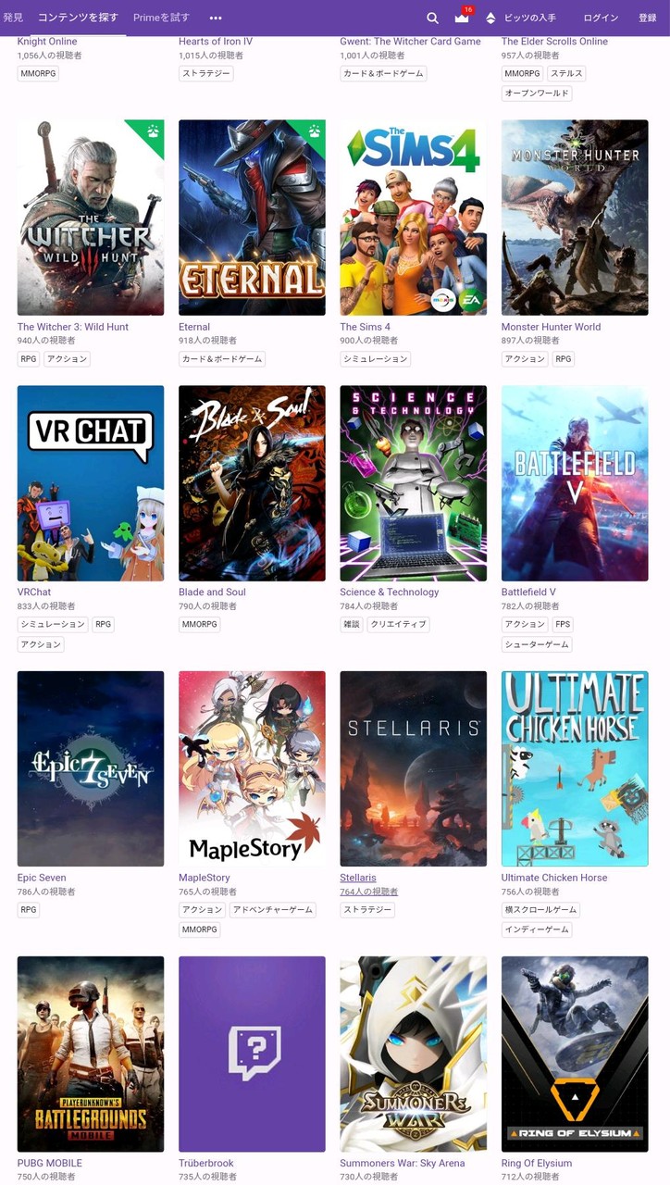Click the 登録 sign-up button
Screen dimensions: 670x1185
pyautogui.click(x=647, y=18)
